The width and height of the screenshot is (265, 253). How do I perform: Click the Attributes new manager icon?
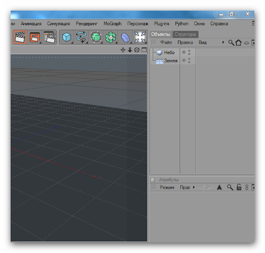(253, 187)
